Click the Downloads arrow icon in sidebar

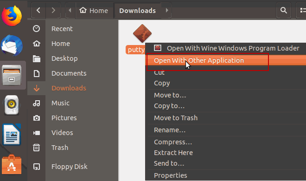(x=37, y=88)
